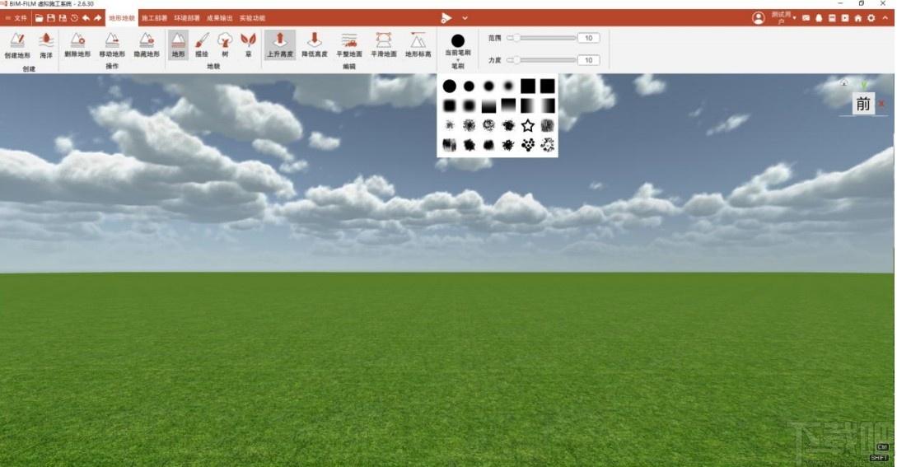Toggle the 地形 terrain mode button
Image resolution: width=897 pixels, height=467 pixels.
(x=179, y=44)
